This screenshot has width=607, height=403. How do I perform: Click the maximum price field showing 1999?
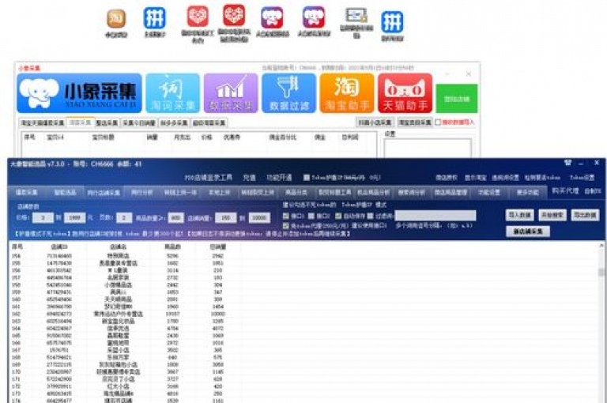click(74, 218)
